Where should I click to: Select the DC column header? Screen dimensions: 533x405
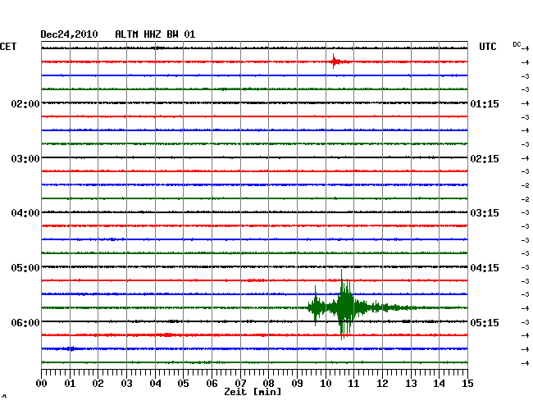(x=517, y=44)
